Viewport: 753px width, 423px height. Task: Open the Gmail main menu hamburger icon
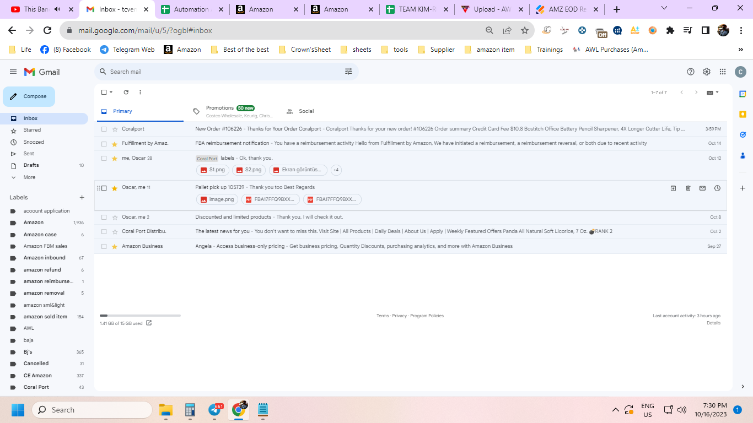[x=13, y=72]
